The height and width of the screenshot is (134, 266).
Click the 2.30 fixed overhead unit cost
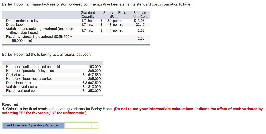(x=141, y=38)
